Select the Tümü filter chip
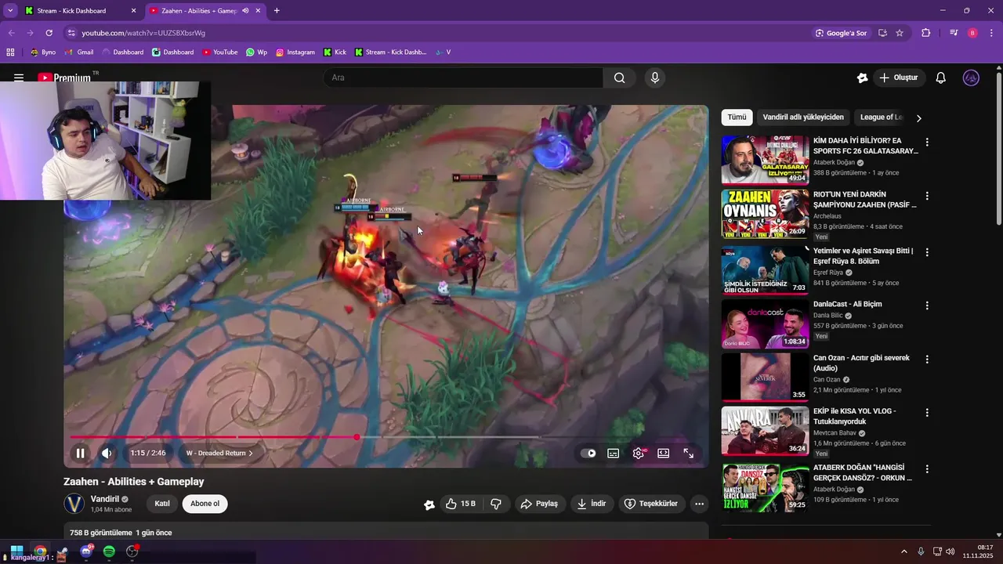 737,117
